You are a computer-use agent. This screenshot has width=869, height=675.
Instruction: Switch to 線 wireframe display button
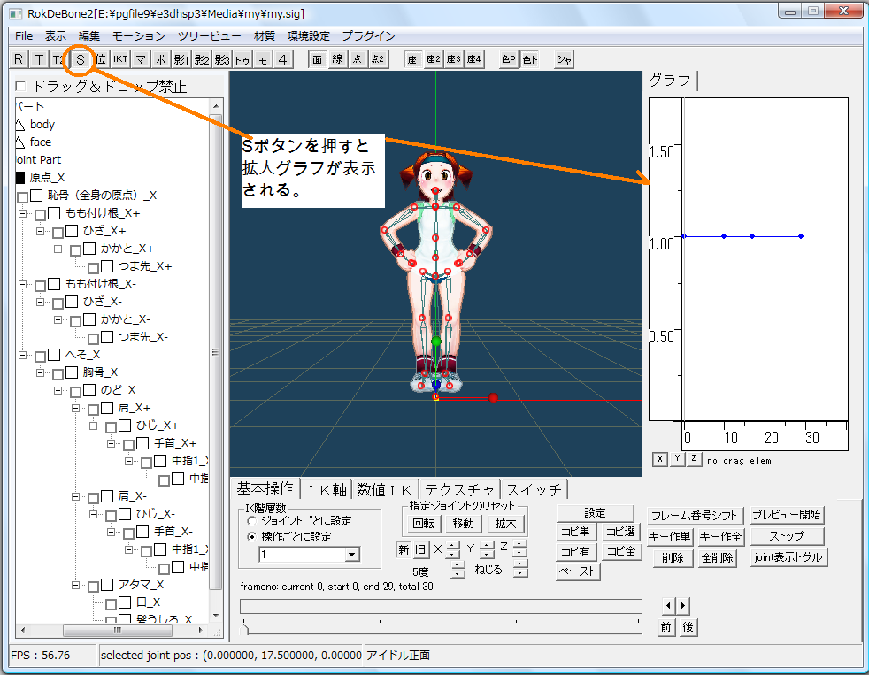337,59
